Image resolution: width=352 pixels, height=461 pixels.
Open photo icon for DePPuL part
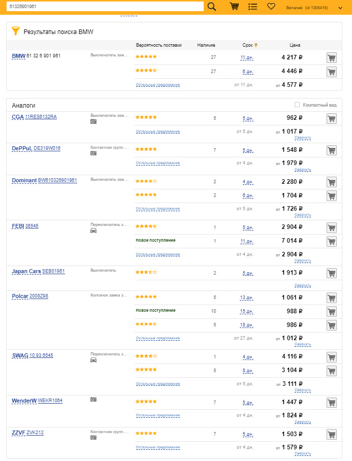[93, 153]
